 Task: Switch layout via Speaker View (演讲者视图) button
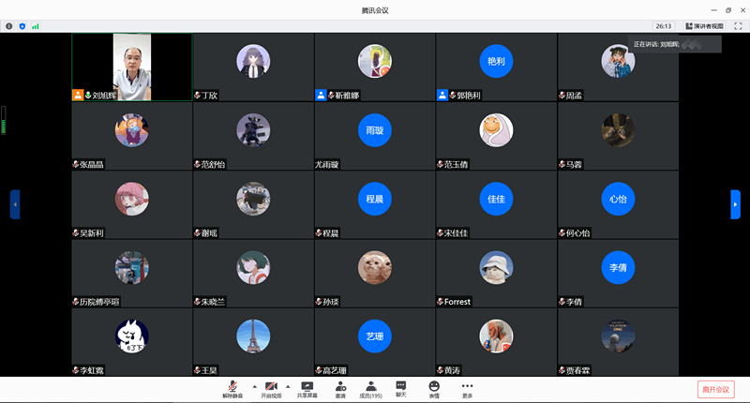click(704, 26)
